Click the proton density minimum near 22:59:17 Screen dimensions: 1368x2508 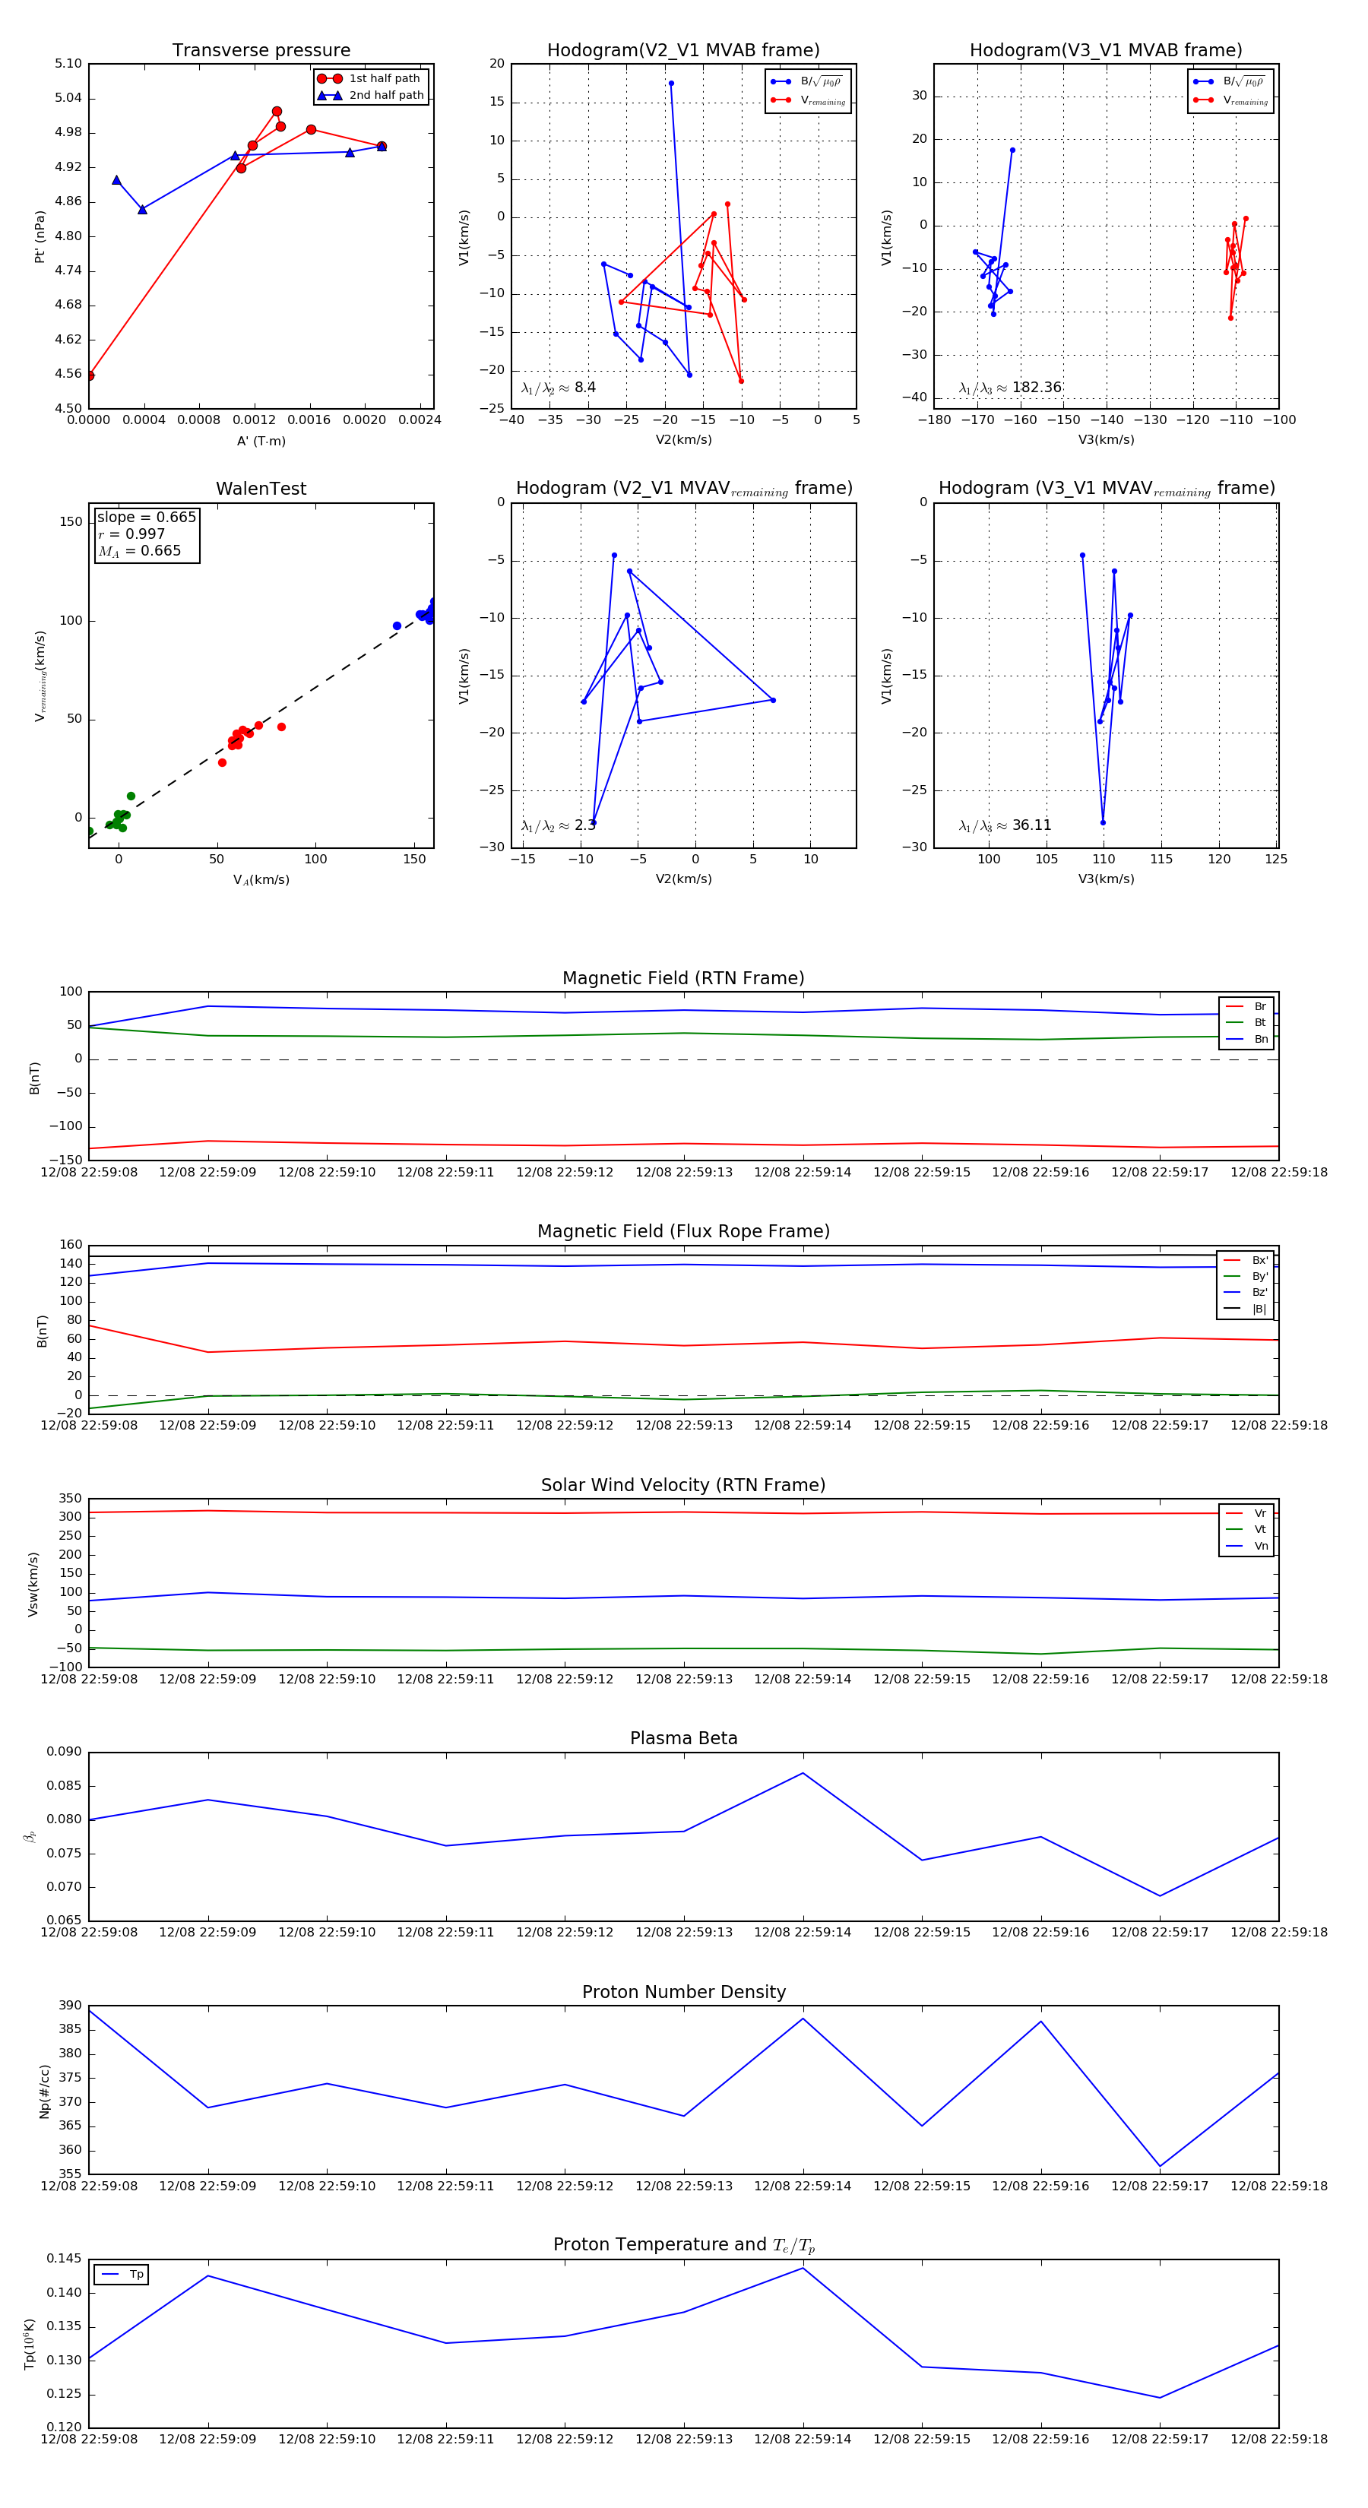coord(1160,2166)
